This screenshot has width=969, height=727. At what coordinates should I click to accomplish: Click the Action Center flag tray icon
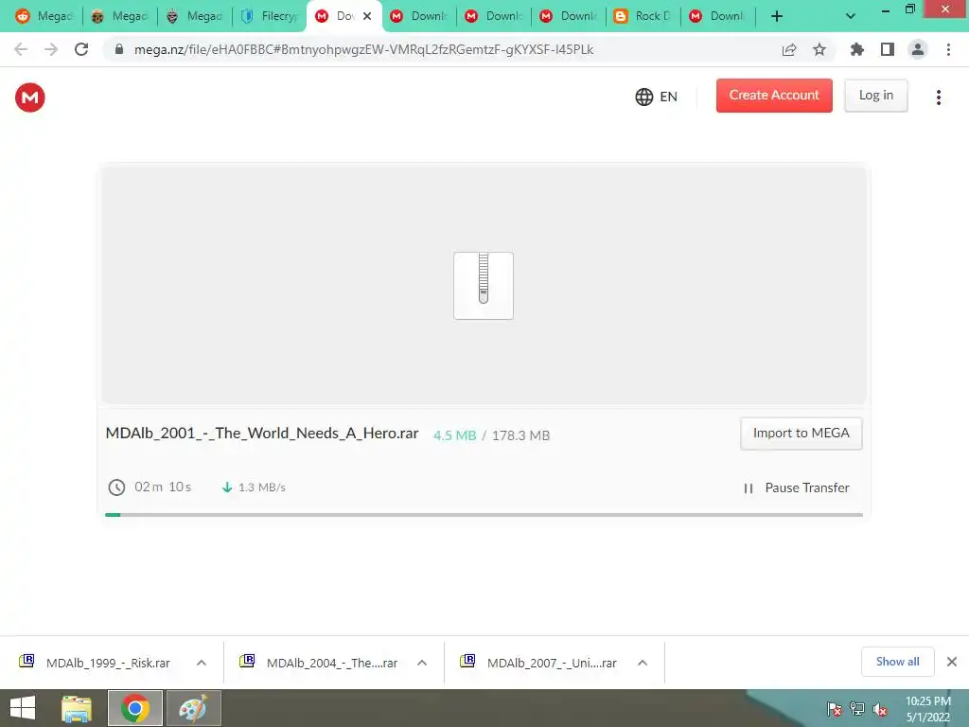click(835, 709)
